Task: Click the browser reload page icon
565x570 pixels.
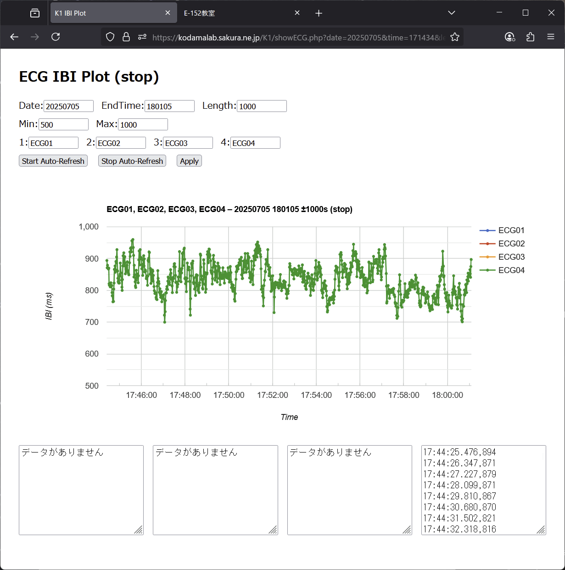Action: (x=56, y=37)
